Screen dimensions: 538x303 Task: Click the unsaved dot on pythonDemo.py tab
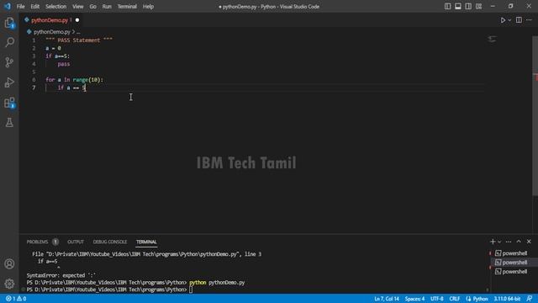(77, 20)
